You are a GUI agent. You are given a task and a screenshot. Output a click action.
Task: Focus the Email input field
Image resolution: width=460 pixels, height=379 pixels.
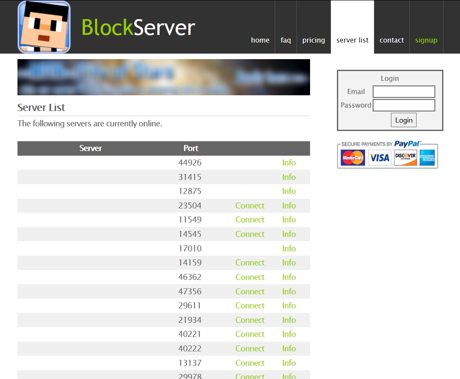coord(404,91)
